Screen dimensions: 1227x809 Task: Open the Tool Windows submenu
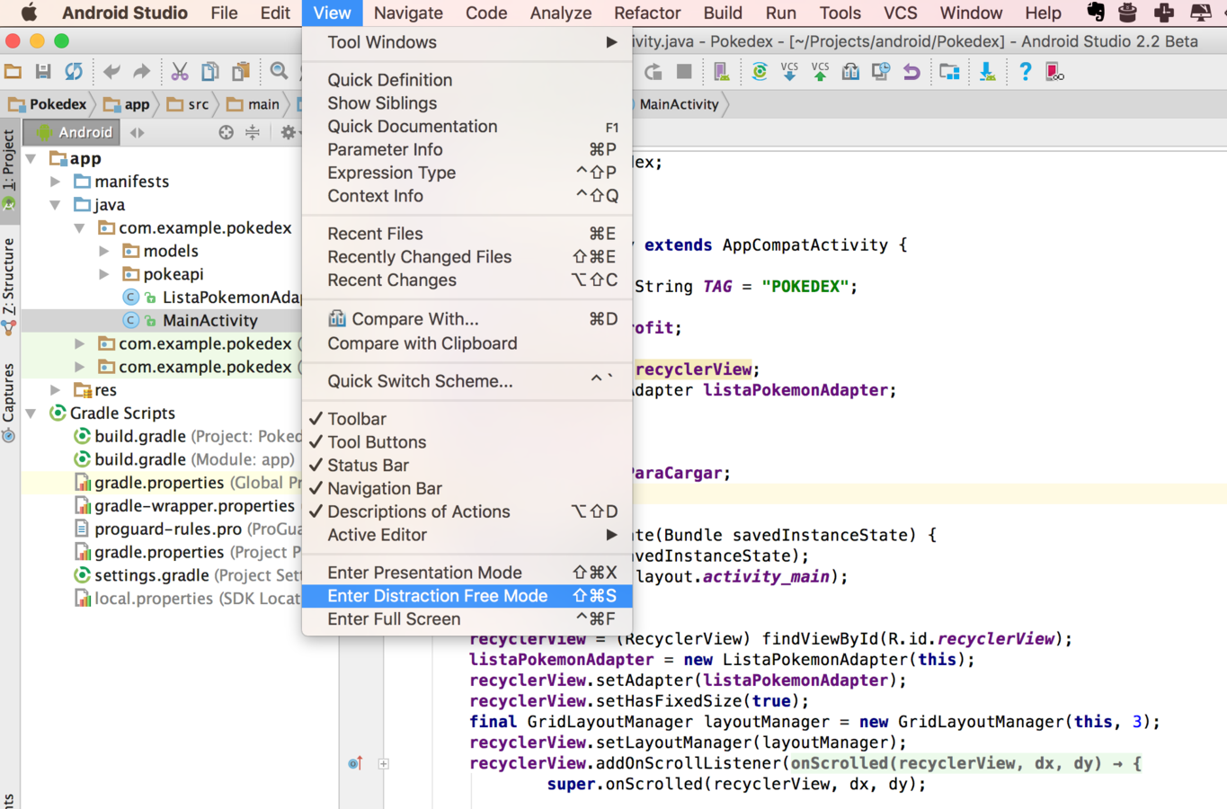(467, 42)
